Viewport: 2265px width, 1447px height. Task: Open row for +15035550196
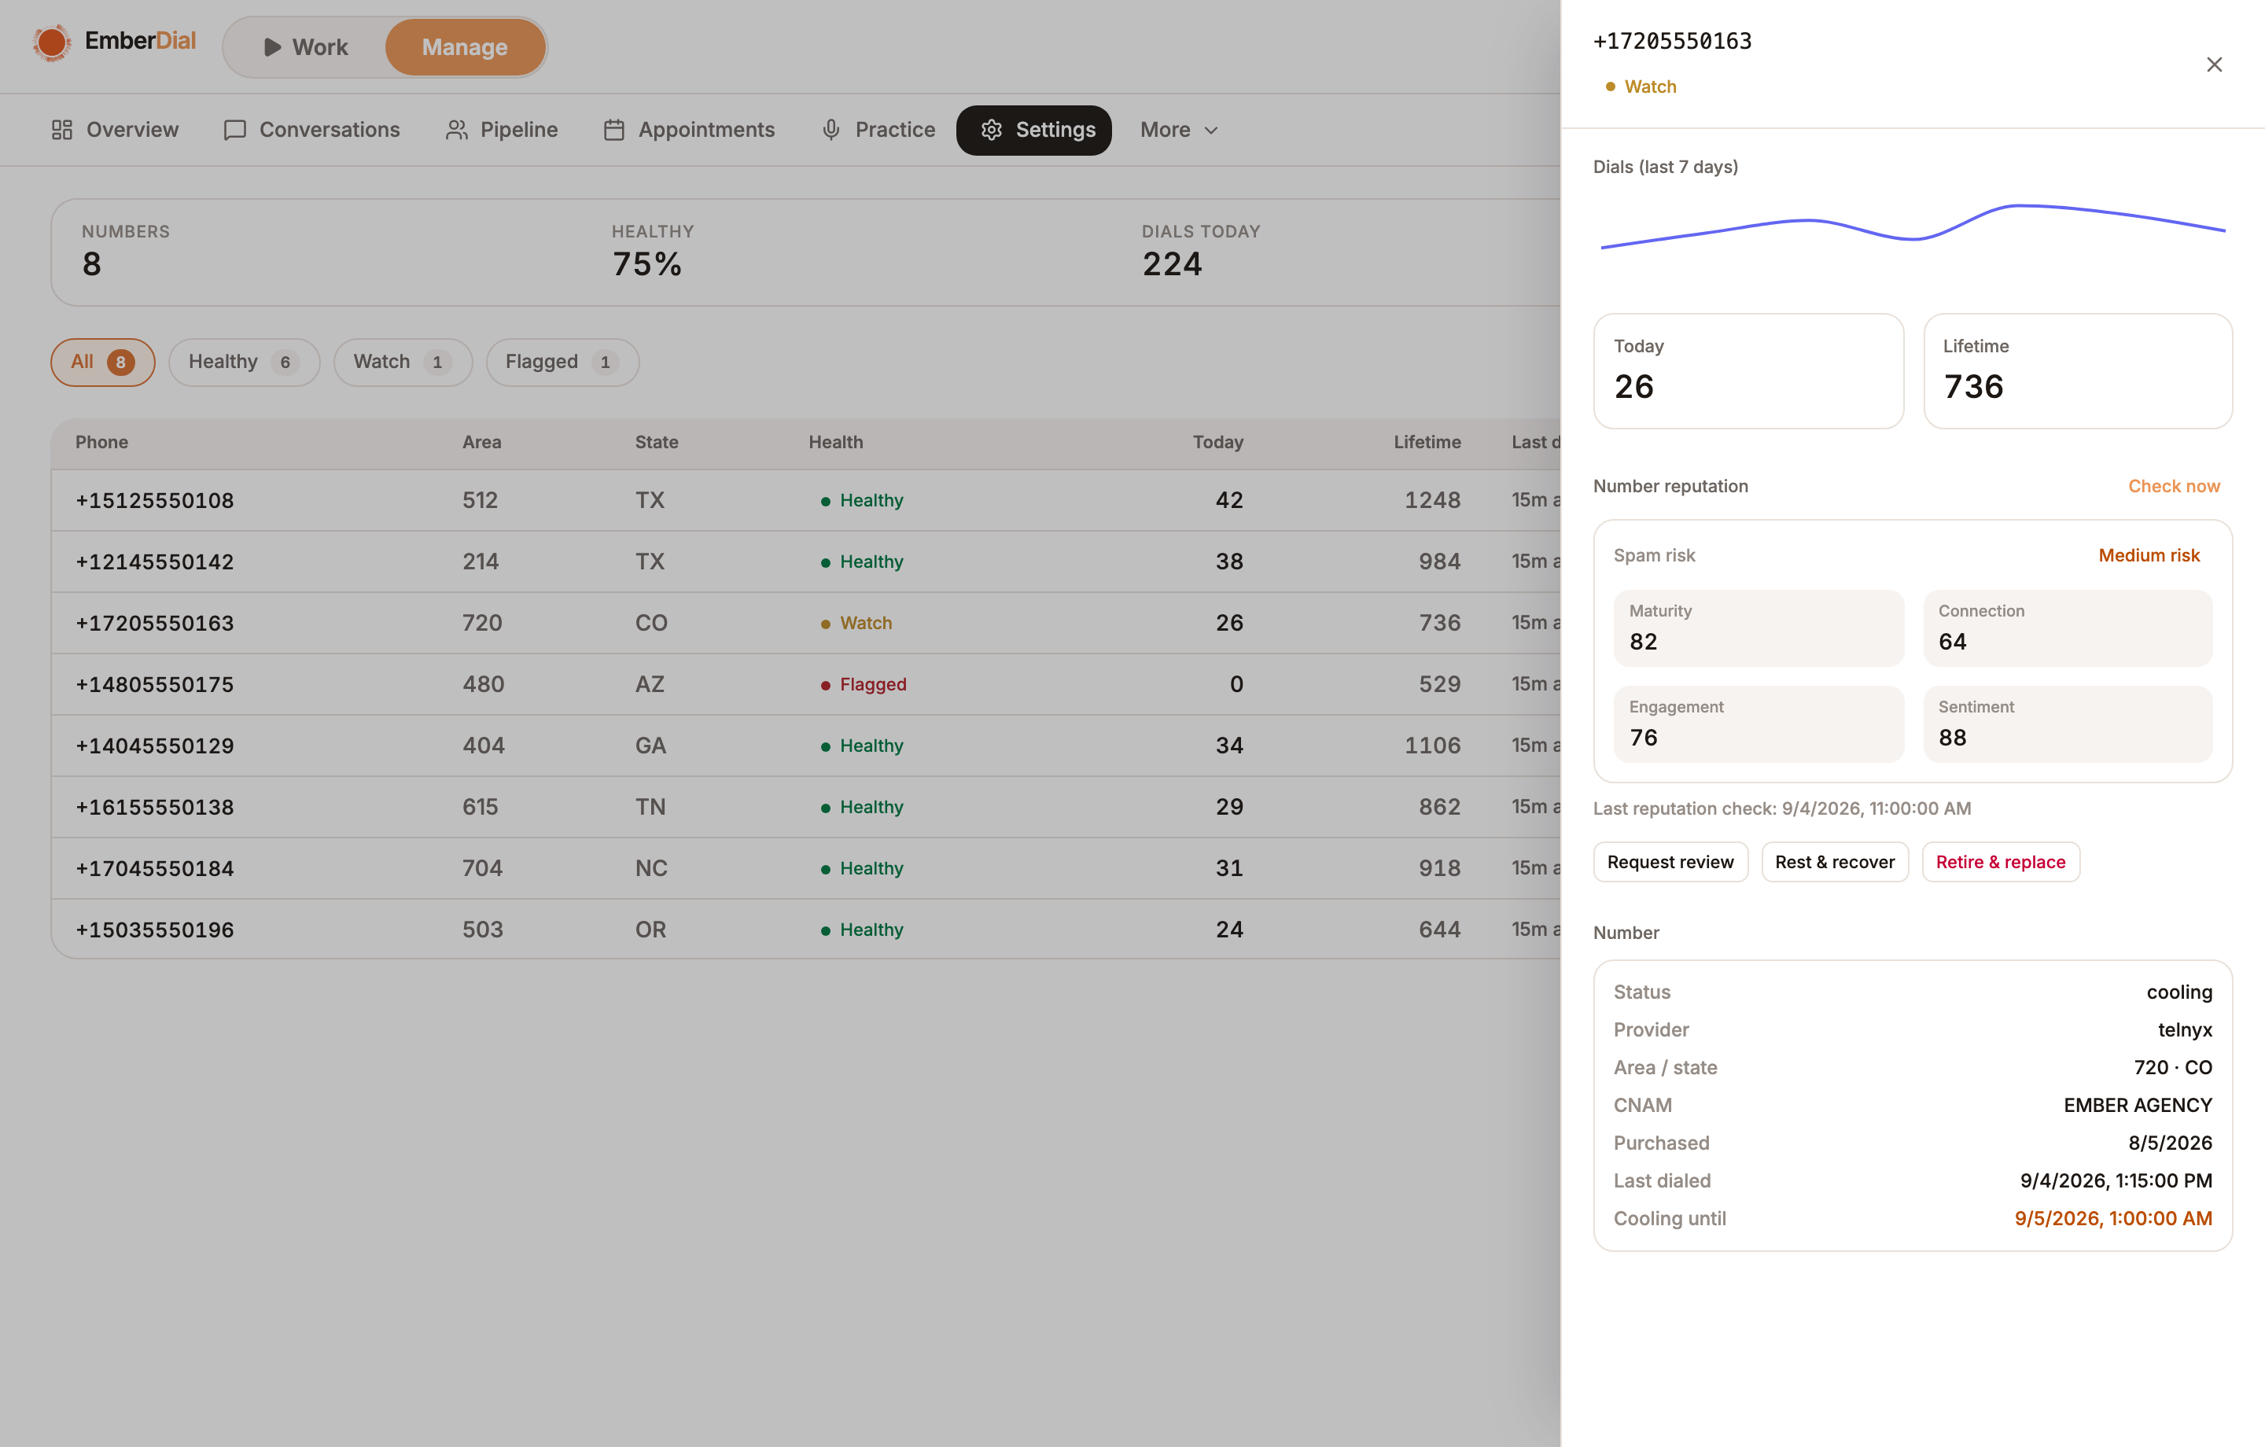coord(806,930)
